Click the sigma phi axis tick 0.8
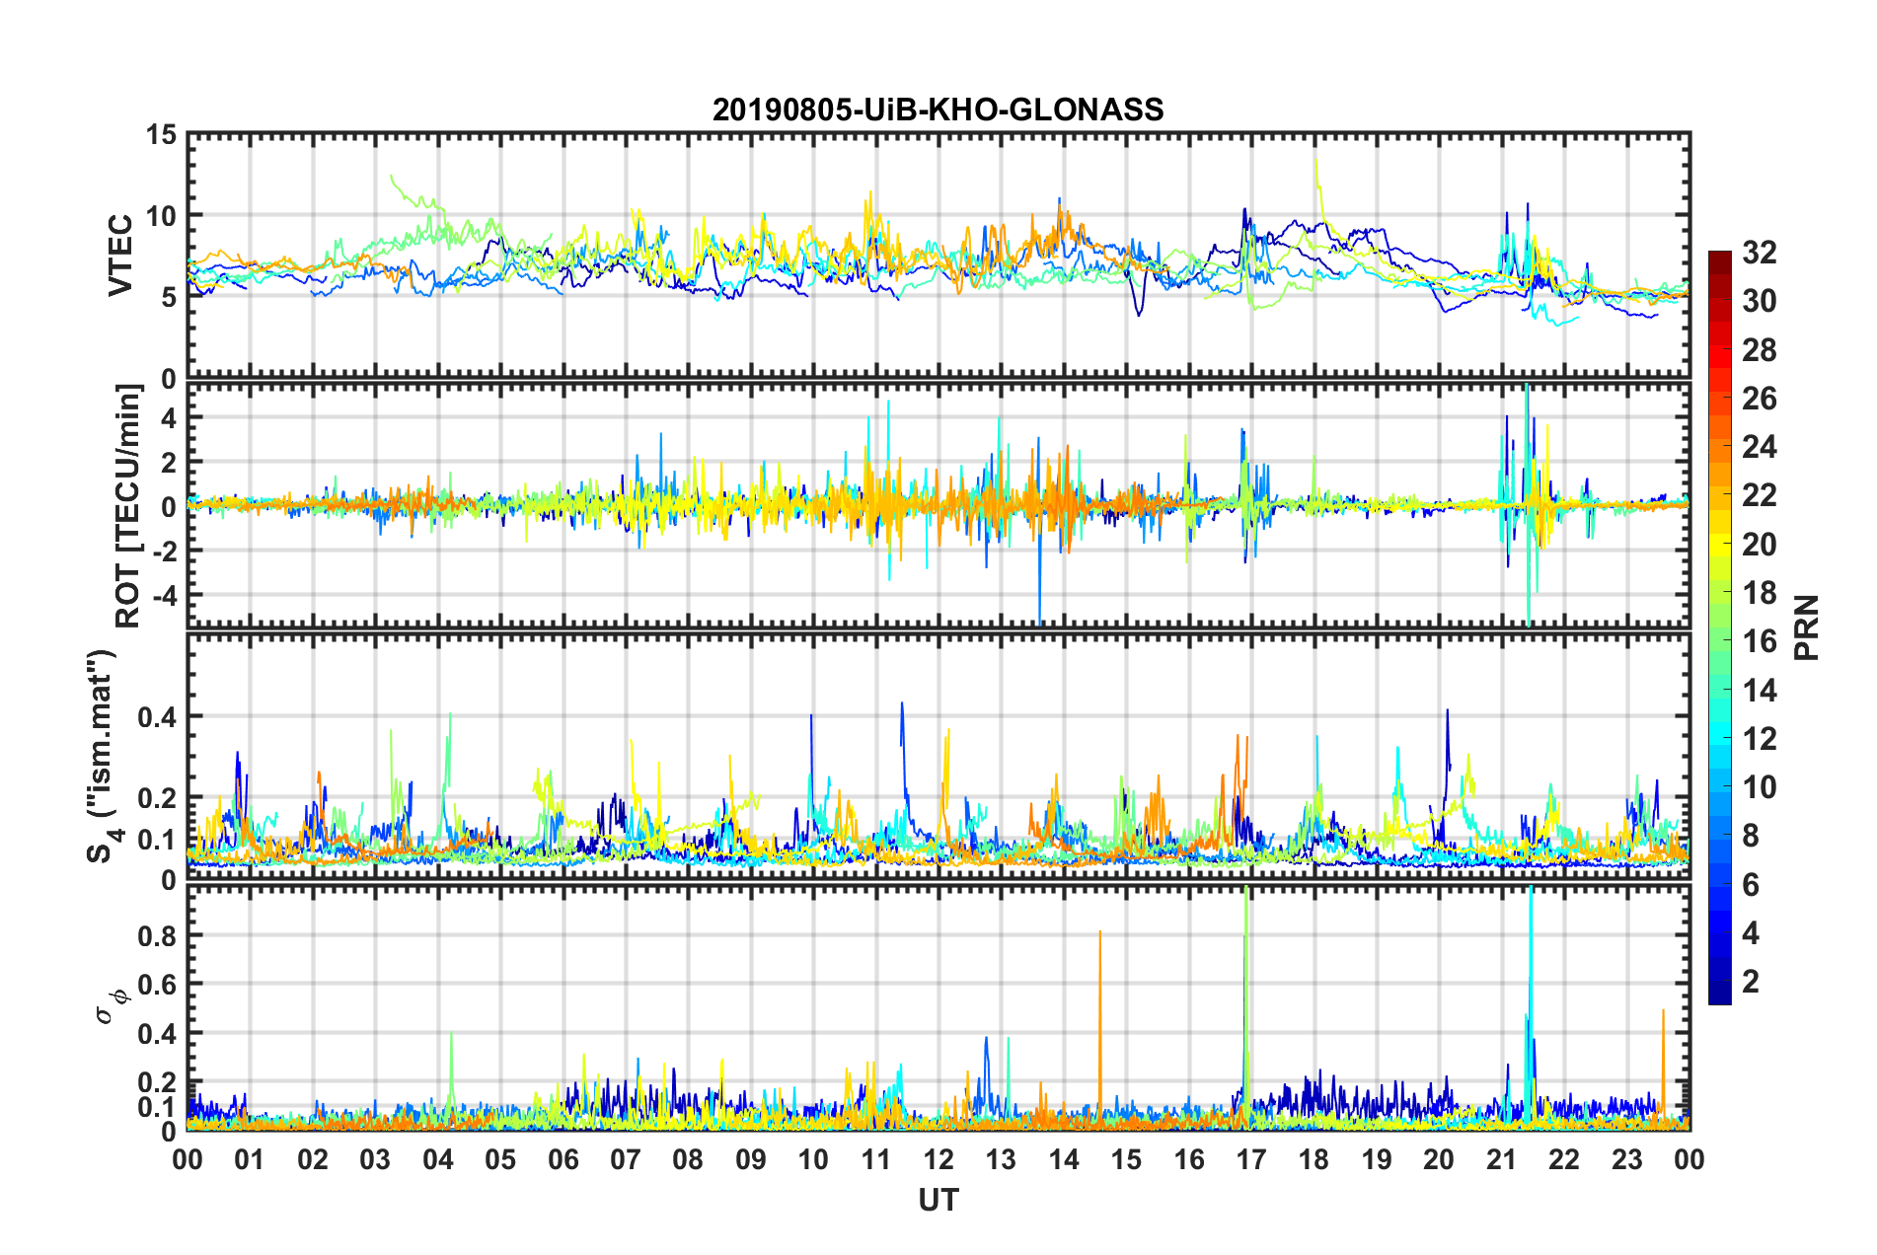Screen dimensions: 1877x1255 point(158,935)
